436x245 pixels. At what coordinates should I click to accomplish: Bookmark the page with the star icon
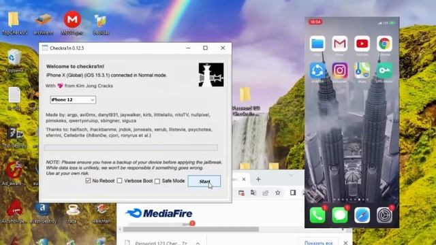click(x=277, y=193)
